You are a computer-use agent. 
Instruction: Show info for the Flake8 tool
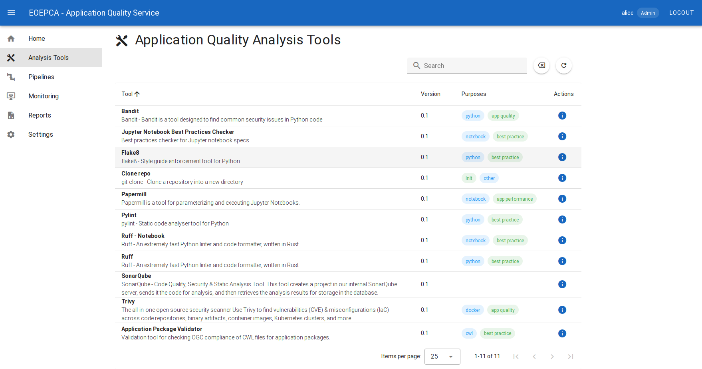562,157
